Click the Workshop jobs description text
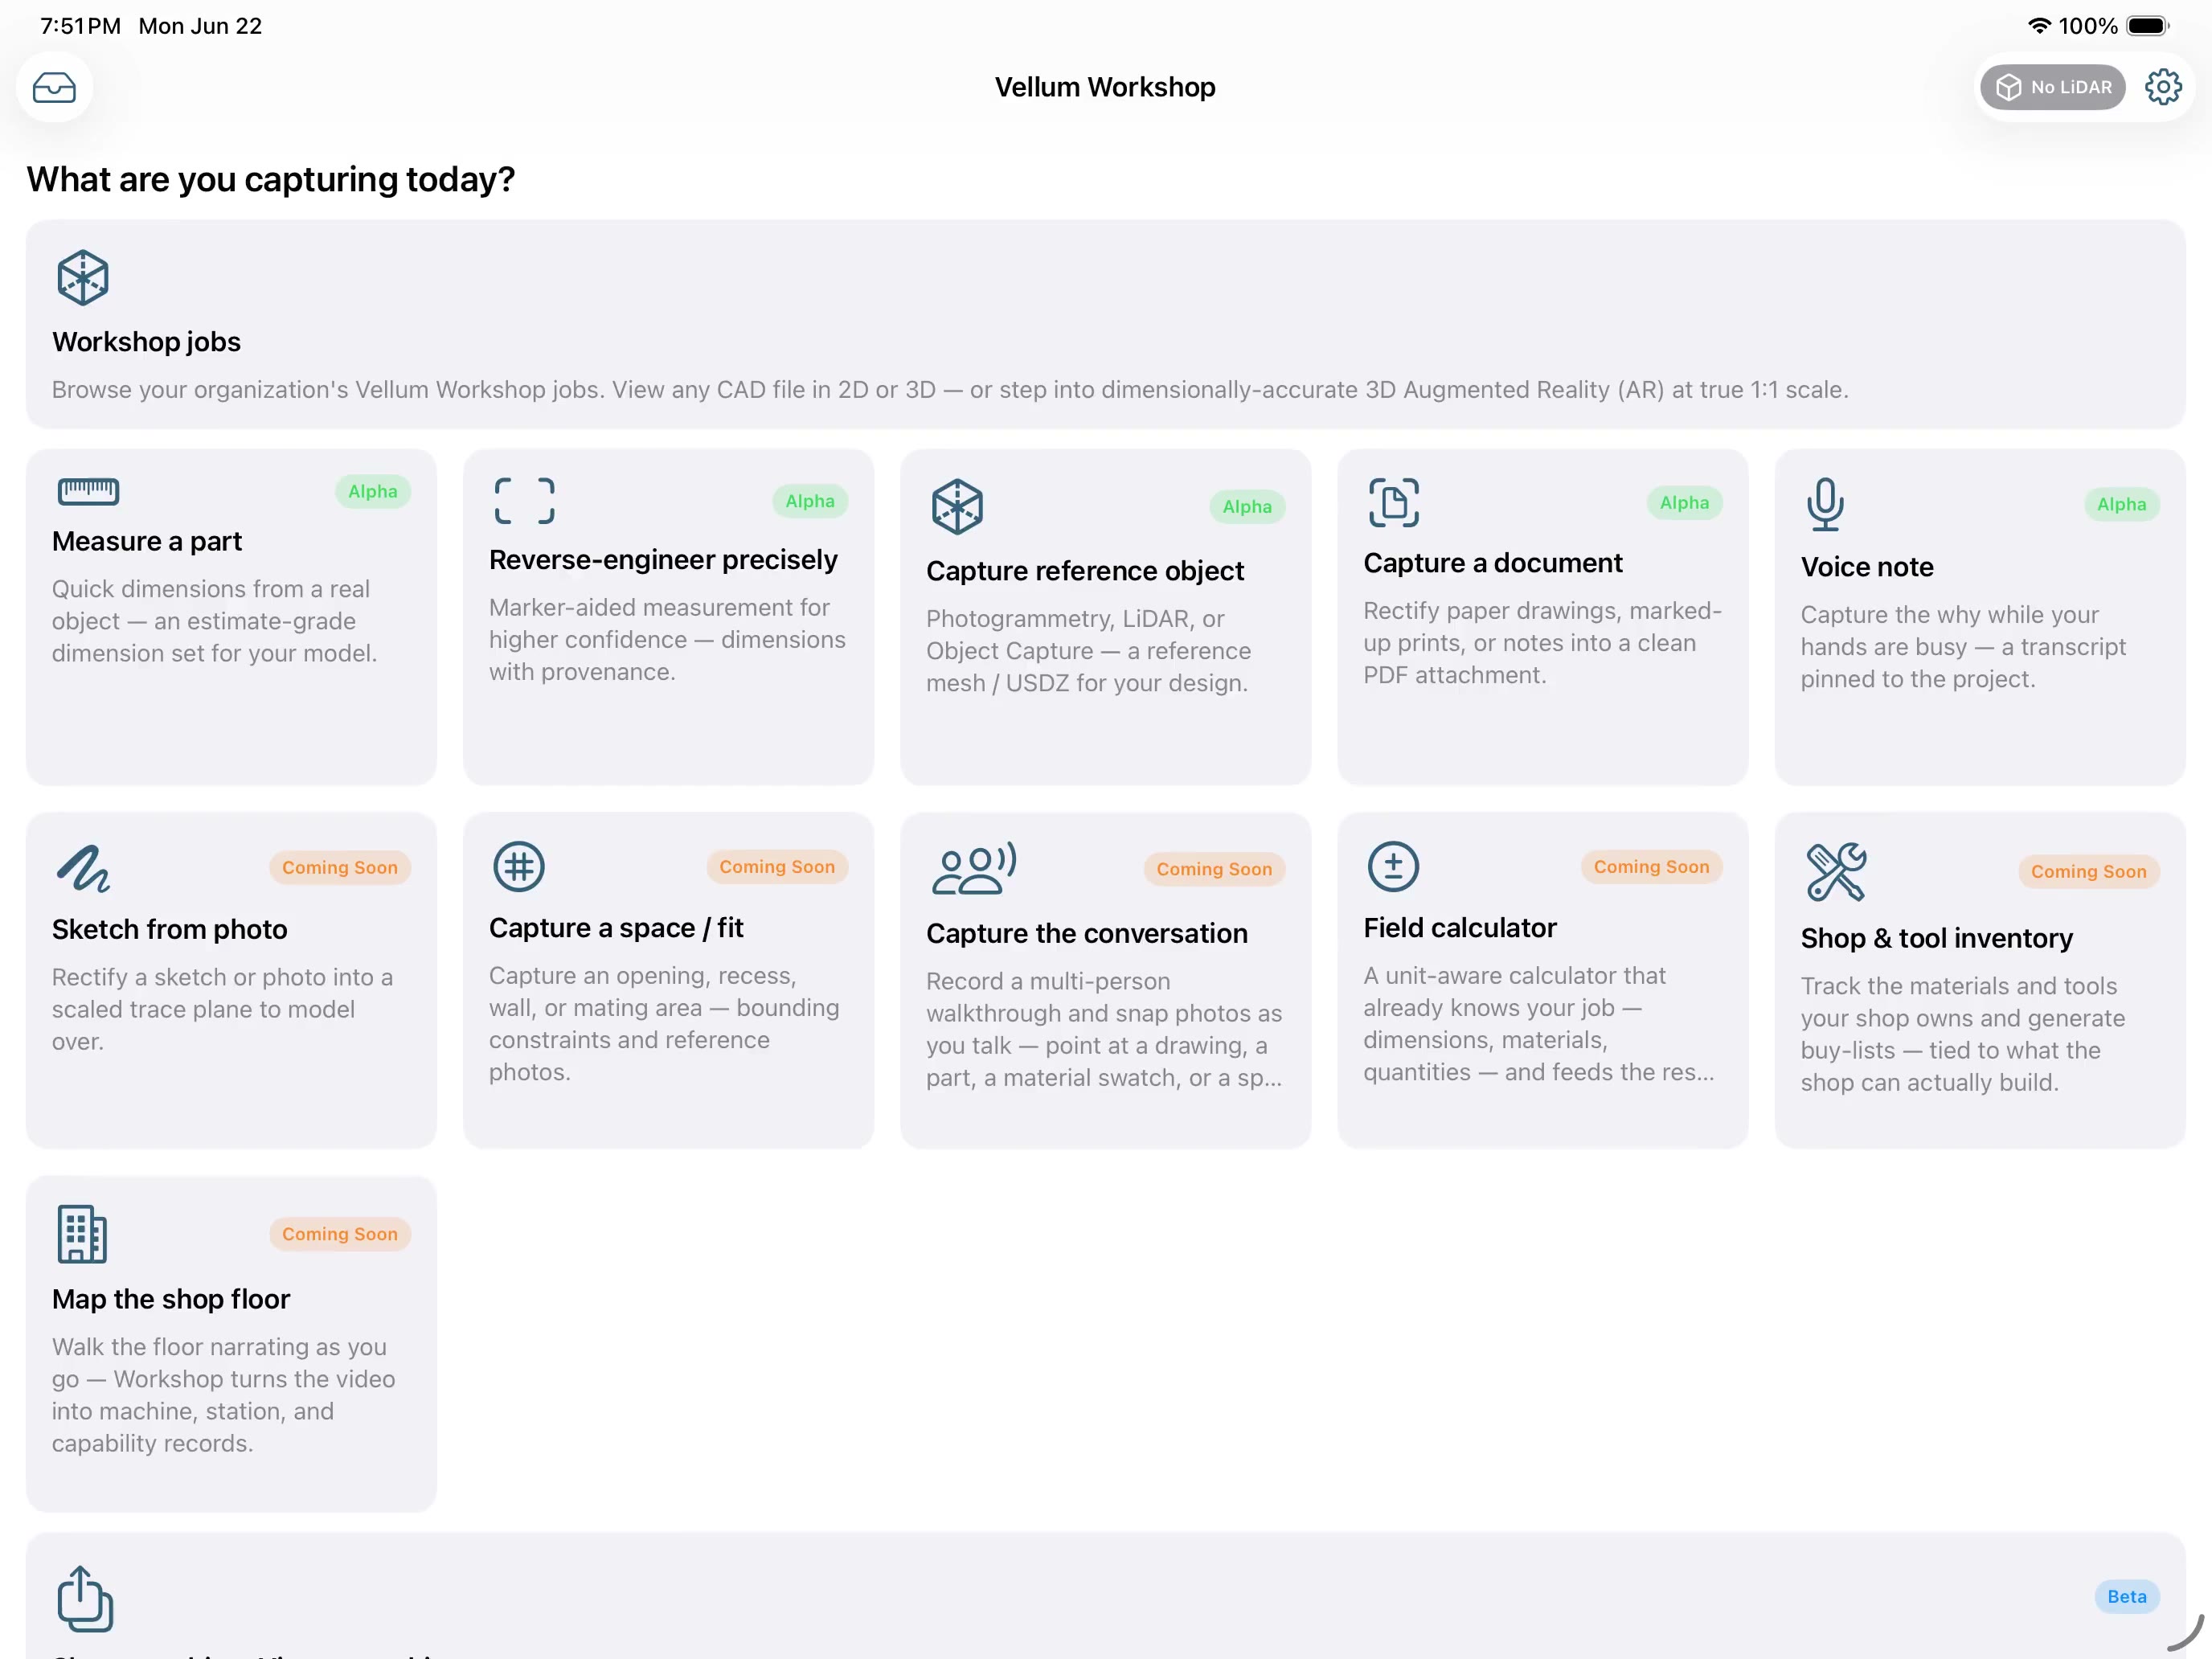Image resolution: width=2212 pixels, height=1659 pixels. pyautogui.click(x=950, y=390)
